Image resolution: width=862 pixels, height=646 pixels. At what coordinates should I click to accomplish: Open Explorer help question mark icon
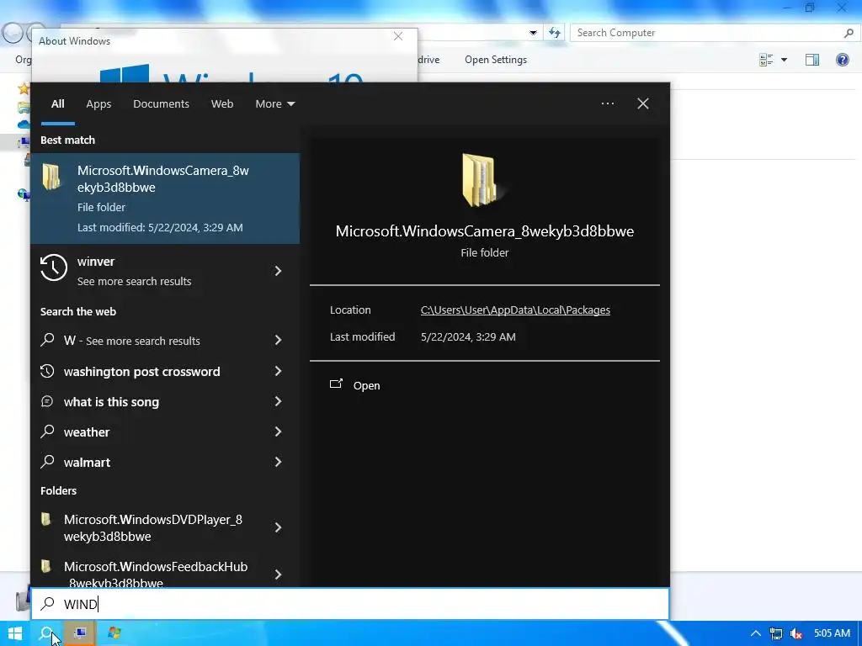(x=842, y=60)
